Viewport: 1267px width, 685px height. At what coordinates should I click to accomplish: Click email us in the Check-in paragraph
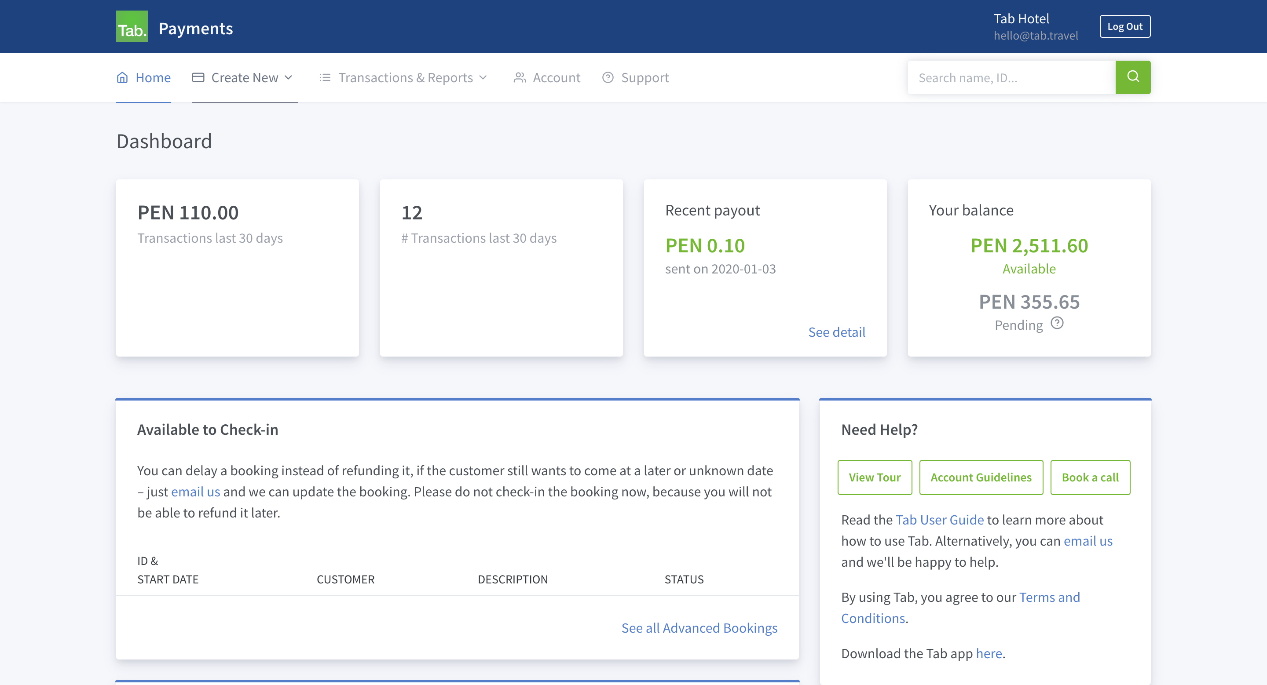click(x=196, y=492)
